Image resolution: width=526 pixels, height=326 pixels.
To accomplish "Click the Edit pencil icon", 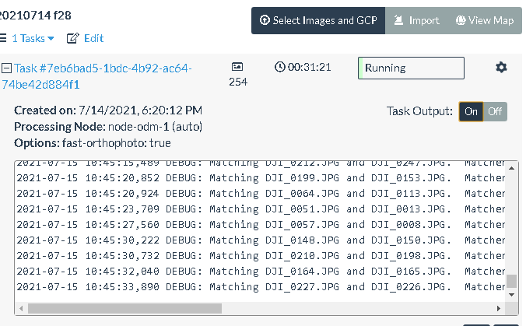I will pyautogui.click(x=73, y=38).
